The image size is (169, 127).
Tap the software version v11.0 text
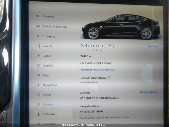click(99, 98)
